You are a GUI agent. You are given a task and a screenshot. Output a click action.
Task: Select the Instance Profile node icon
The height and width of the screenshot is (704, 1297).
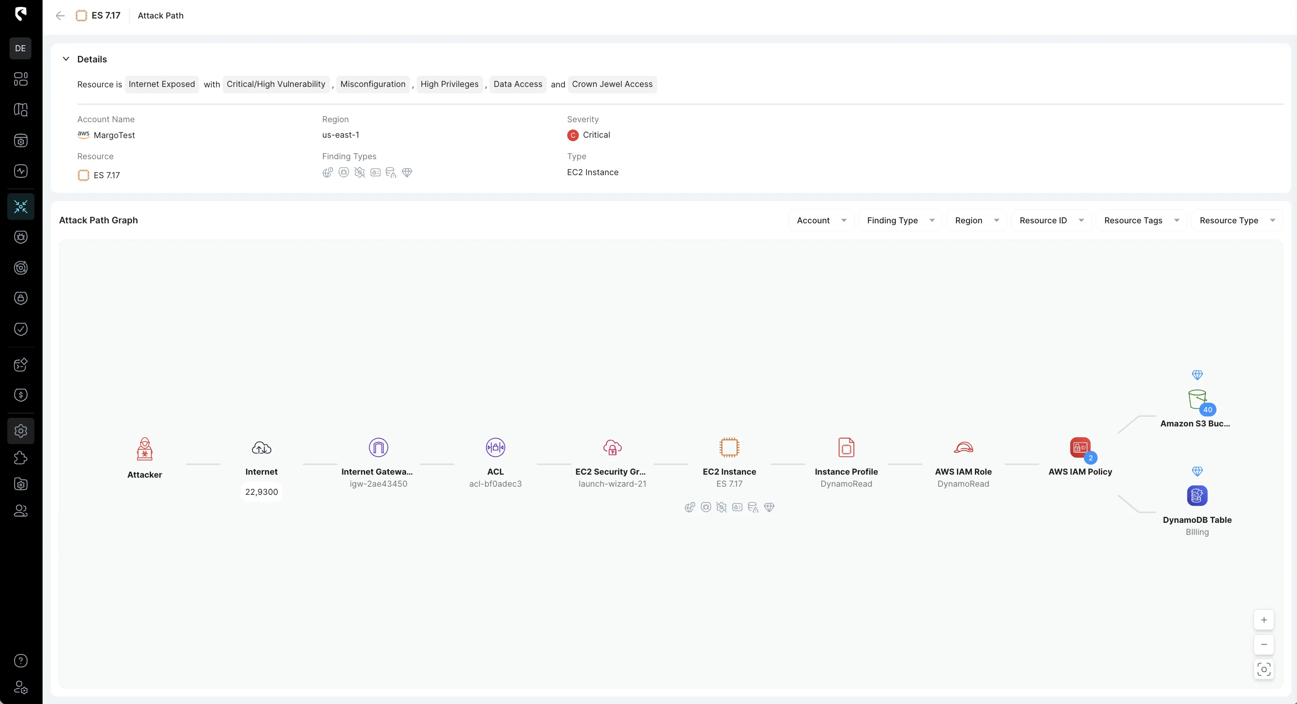tap(846, 448)
